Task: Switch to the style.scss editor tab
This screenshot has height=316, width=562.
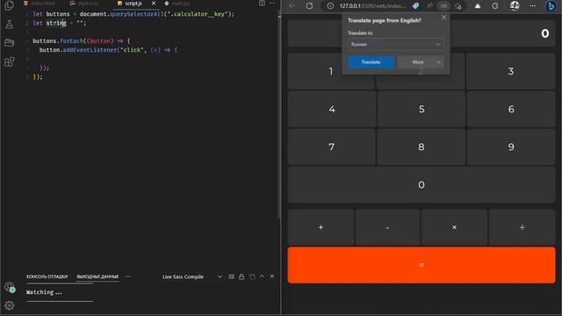Action: 84,4
